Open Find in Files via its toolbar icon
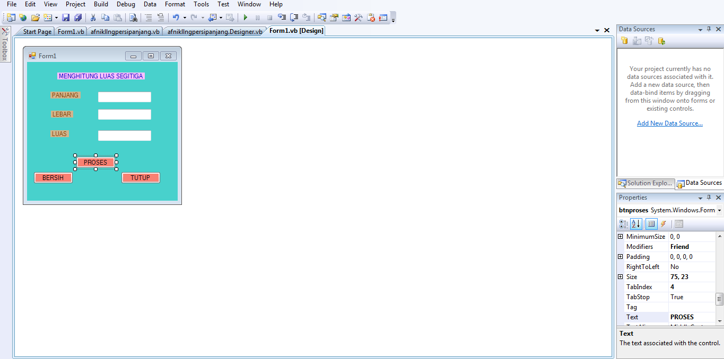 (x=133, y=17)
